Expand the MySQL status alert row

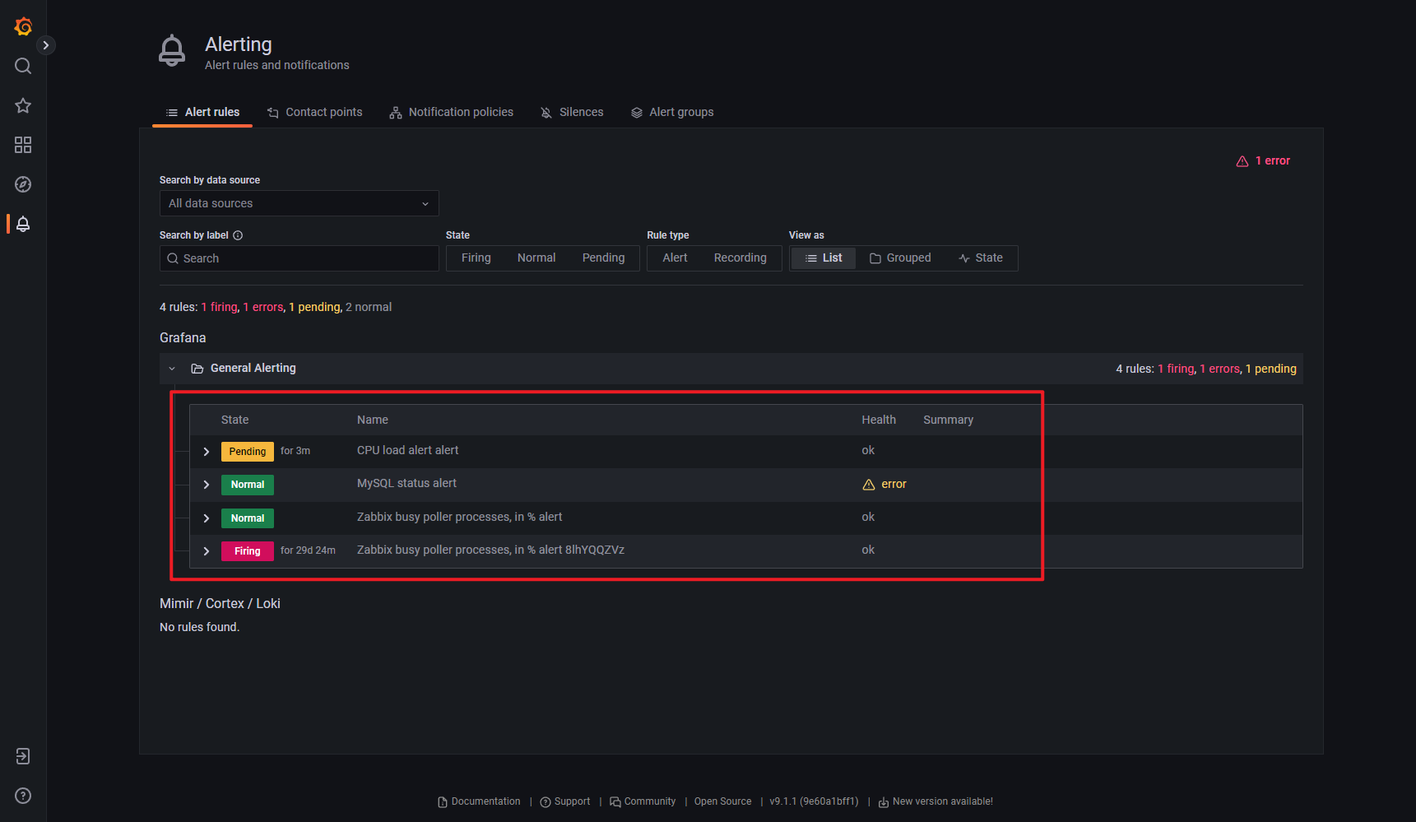[x=206, y=484]
